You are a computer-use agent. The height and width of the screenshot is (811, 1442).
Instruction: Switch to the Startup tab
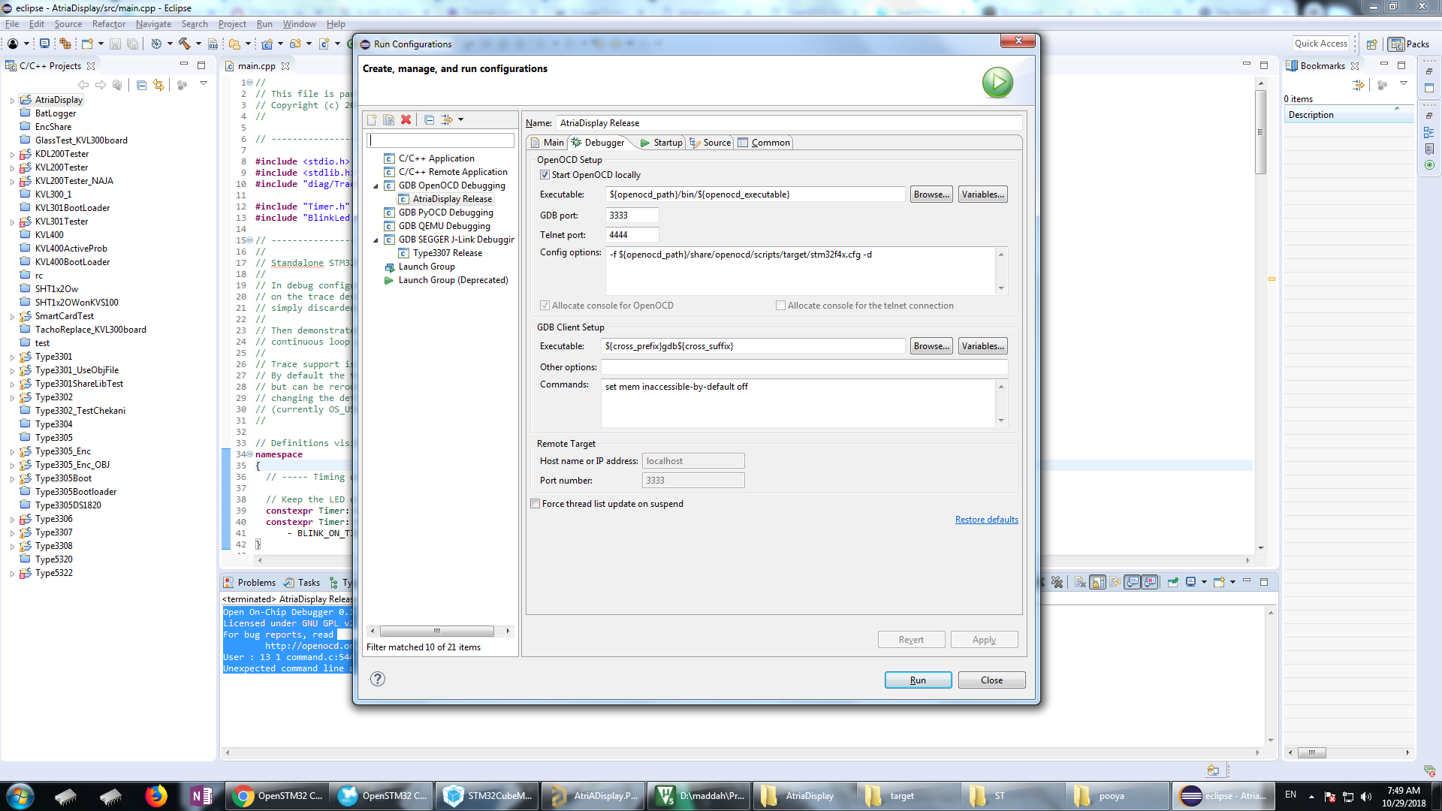pyautogui.click(x=662, y=143)
